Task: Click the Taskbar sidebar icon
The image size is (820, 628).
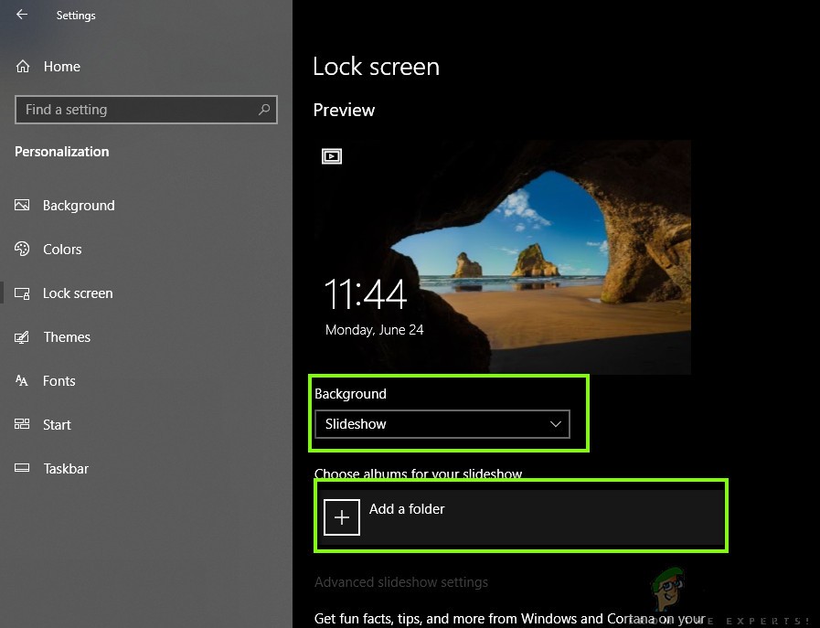Action: [22, 468]
